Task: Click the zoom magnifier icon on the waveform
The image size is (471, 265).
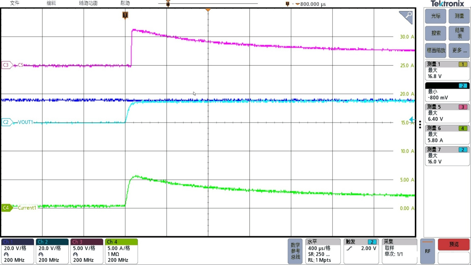Action: [x=406, y=17]
